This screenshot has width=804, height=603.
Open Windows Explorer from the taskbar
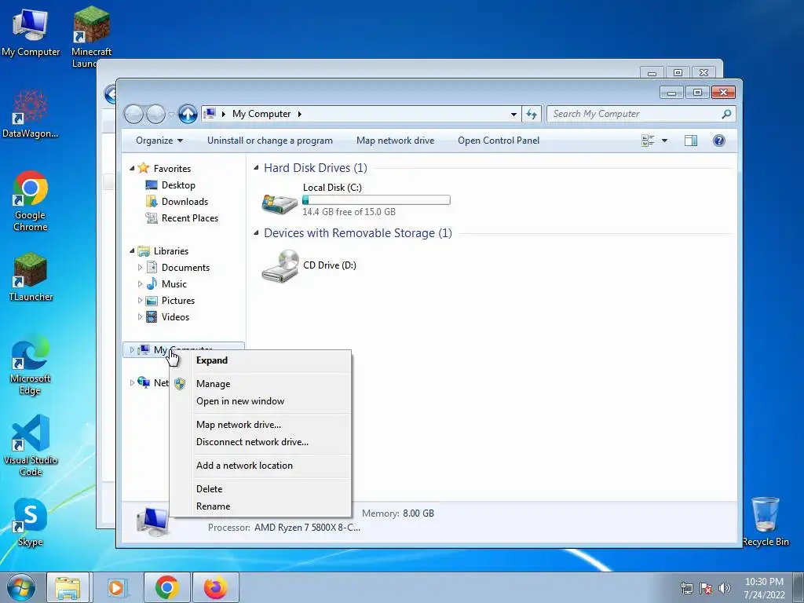coord(68,587)
